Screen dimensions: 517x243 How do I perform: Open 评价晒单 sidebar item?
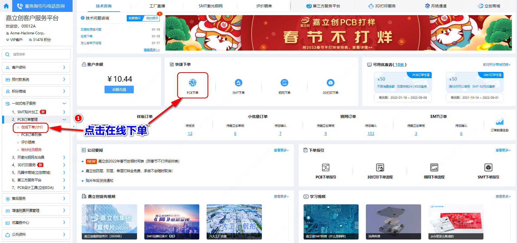[28, 142]
